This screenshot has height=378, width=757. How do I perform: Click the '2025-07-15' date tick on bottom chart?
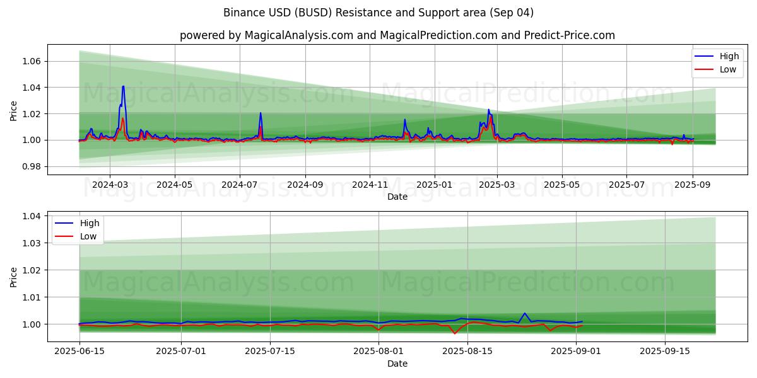pyautogui.click(x=270, y=352)
